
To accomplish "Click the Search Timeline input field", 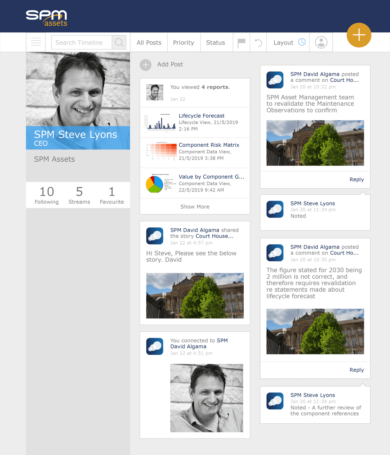I will point(82,42).
